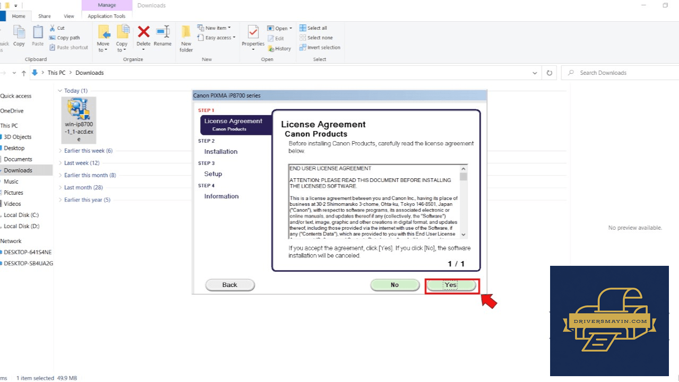This screenshot has height=382, width=679.
Task: Click Paste shortcut in the ribbon
Action: (68, 47)
